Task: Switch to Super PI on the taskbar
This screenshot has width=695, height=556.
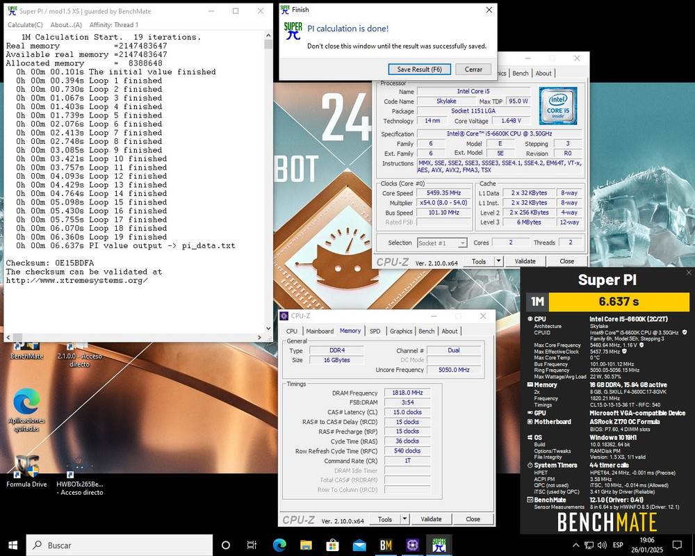Action: 439,545
